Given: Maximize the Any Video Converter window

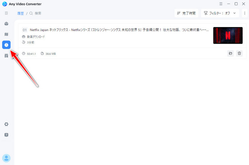Looking at the screenshot, I should 236,4.
